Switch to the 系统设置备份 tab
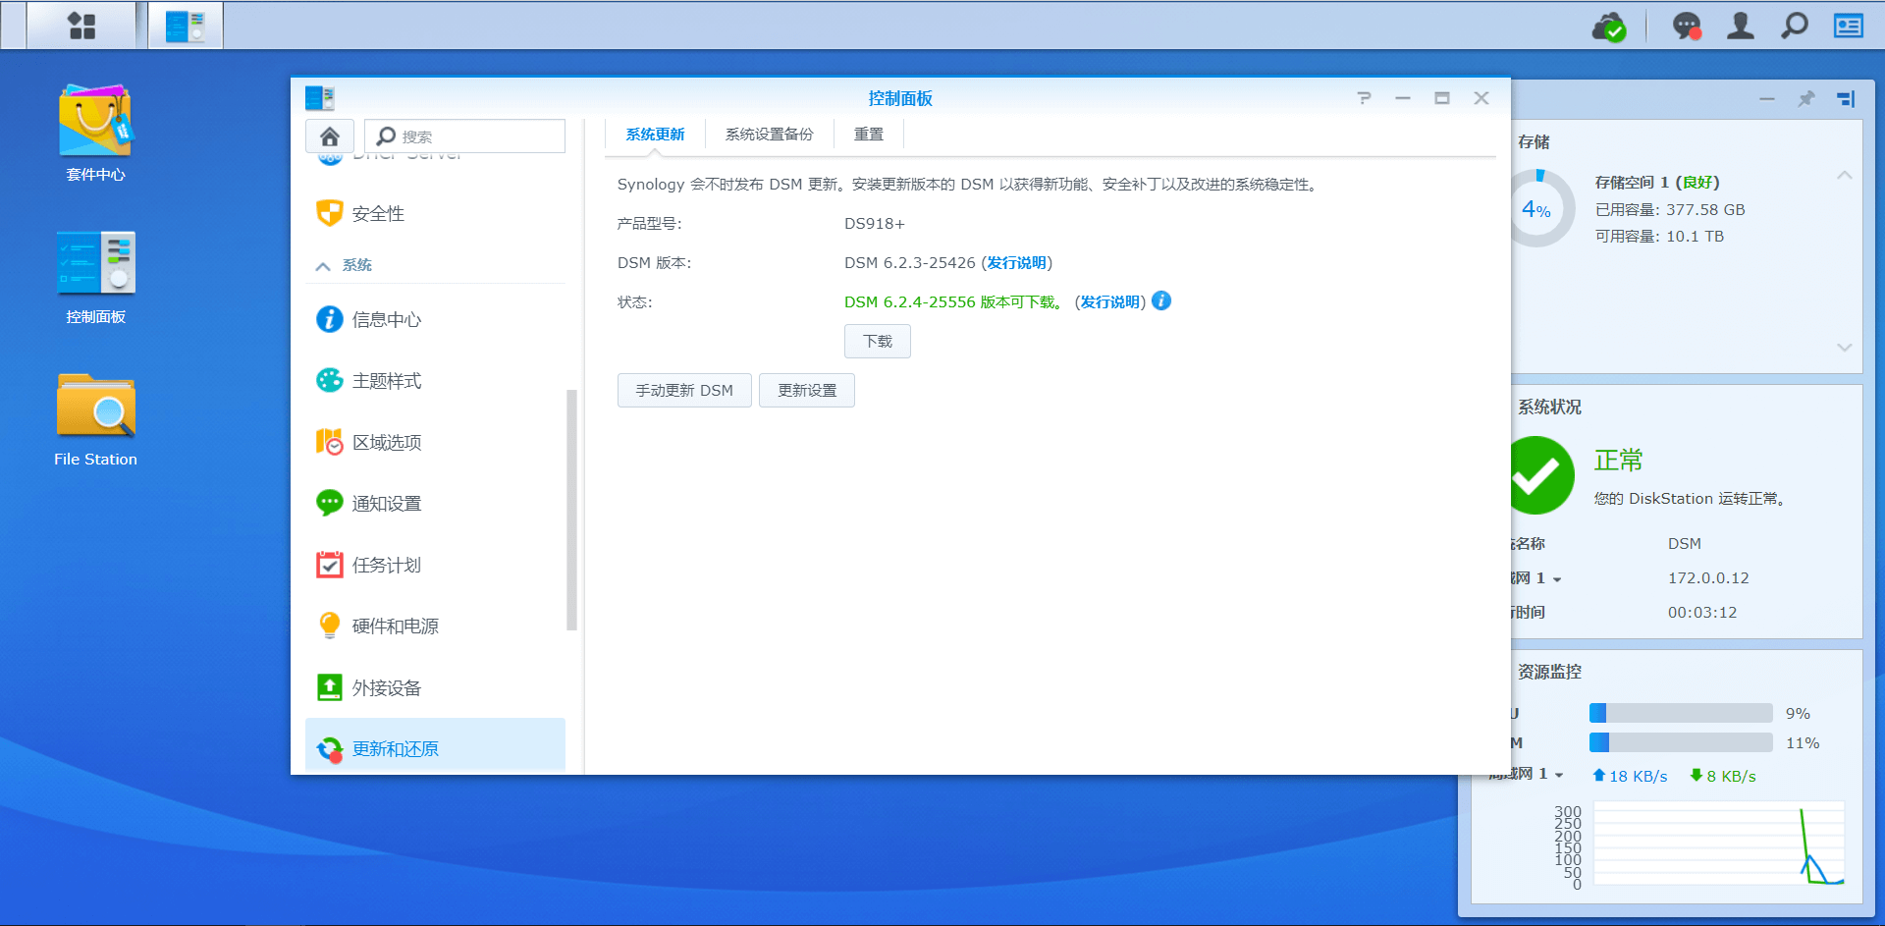The height and width of the screenshot is (926, 1885). (x=769, y=135)
